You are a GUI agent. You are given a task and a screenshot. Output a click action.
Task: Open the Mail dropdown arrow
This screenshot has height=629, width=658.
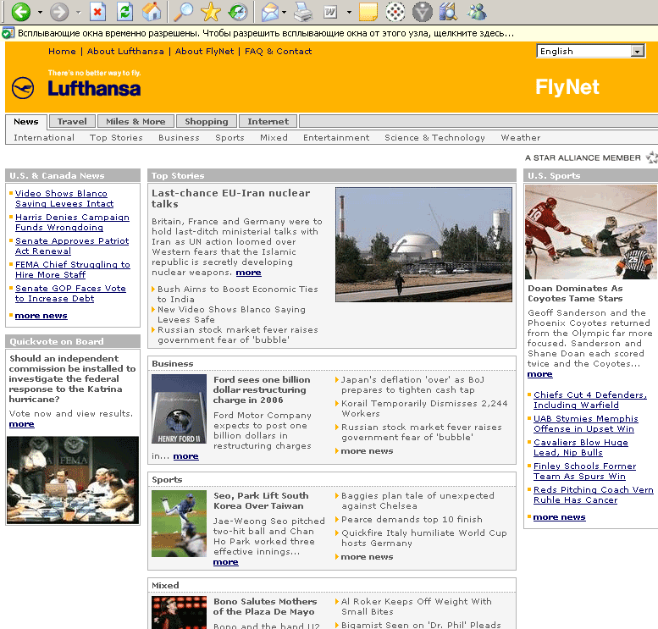[284, 12]
